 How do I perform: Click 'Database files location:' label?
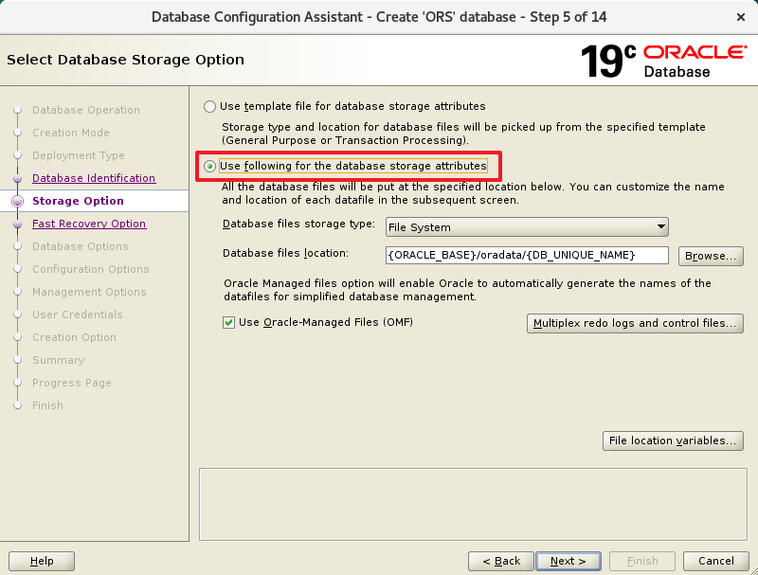click(285, 253)
